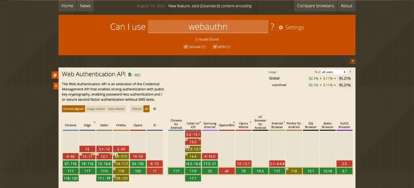Open the News page
This screenshot has width=414, height=188.
[85, 6]
